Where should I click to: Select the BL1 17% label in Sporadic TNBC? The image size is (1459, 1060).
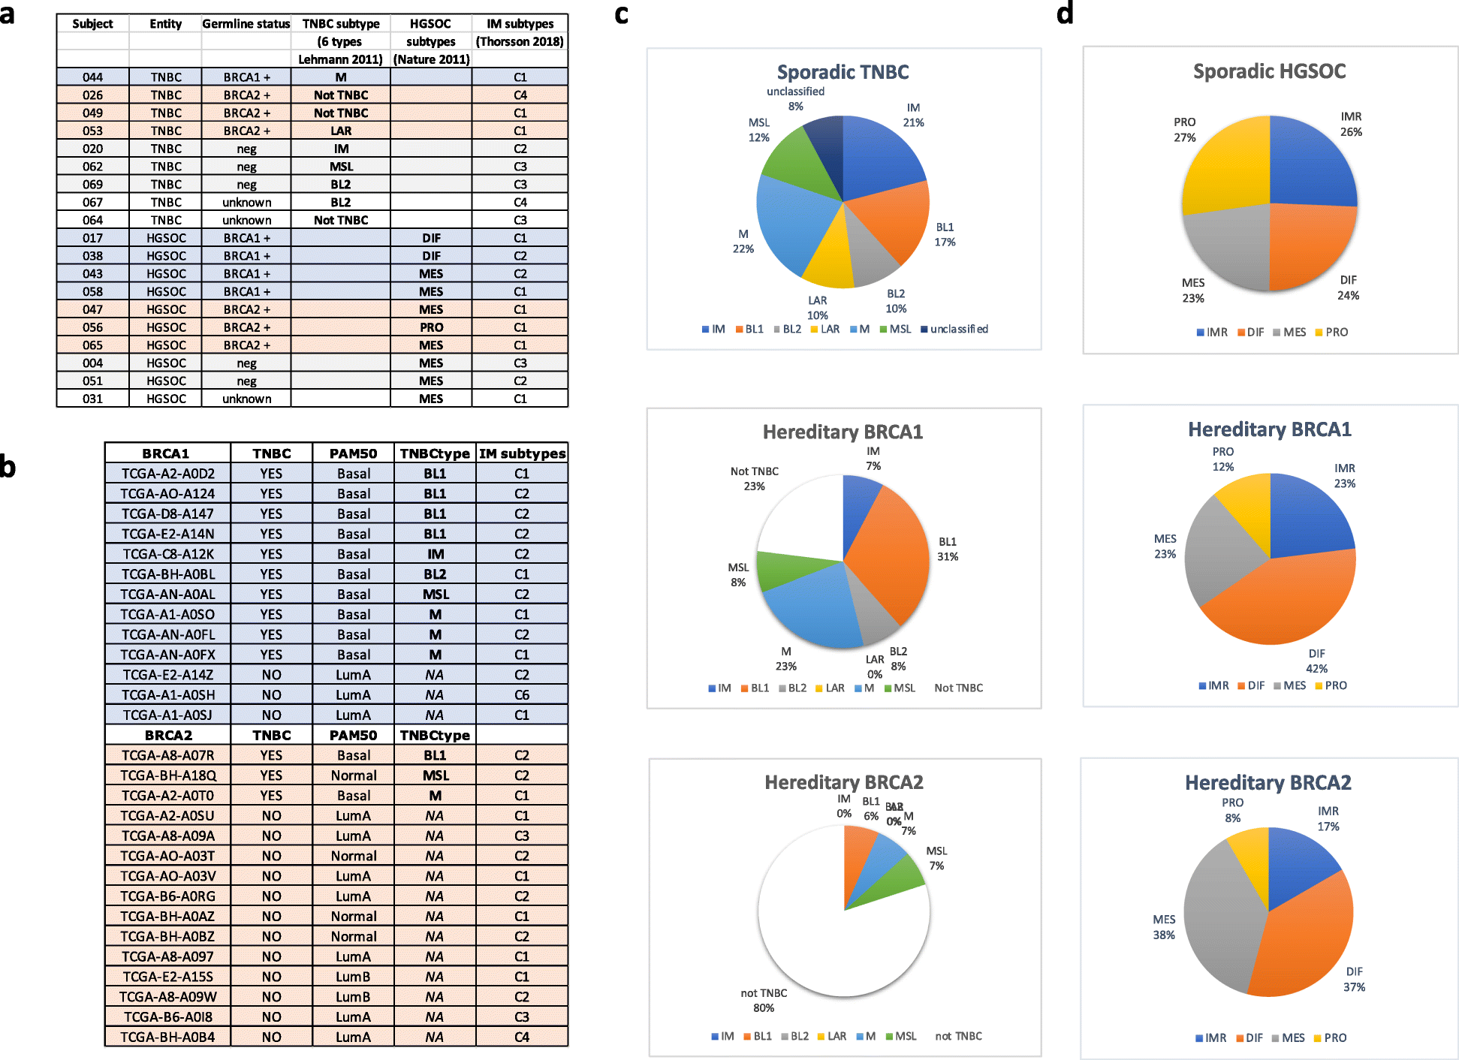pos(945,234)
